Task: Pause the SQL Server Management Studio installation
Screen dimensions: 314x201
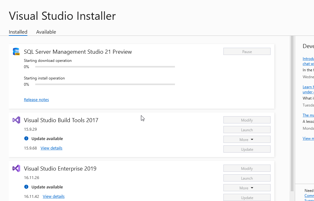Action: [x=247, y=52]
